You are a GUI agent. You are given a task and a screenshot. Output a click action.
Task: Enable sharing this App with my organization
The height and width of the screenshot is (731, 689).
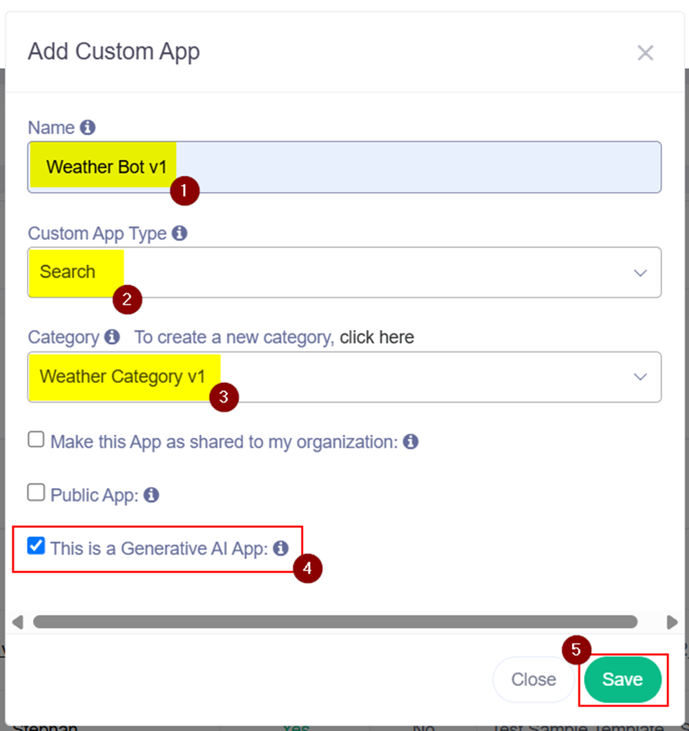[36, 440]
